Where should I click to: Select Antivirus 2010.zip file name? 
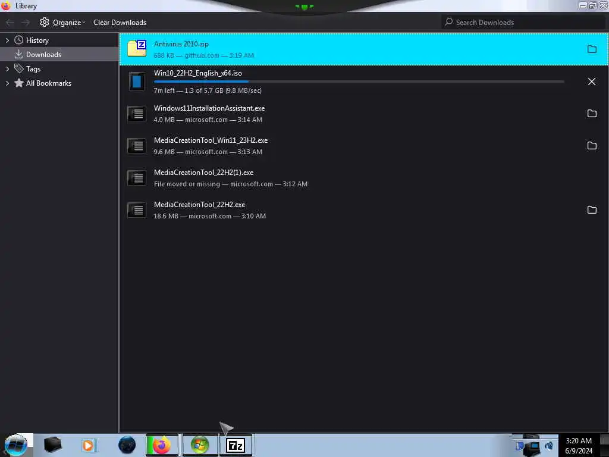[181, 44]
